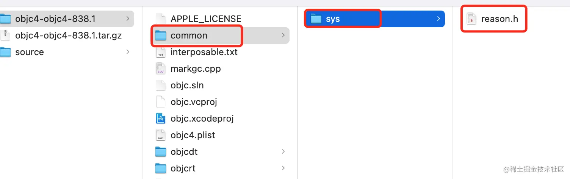Click the reason.h header file icon
Viewport: 570px width, 179px height.
[471, 19]
